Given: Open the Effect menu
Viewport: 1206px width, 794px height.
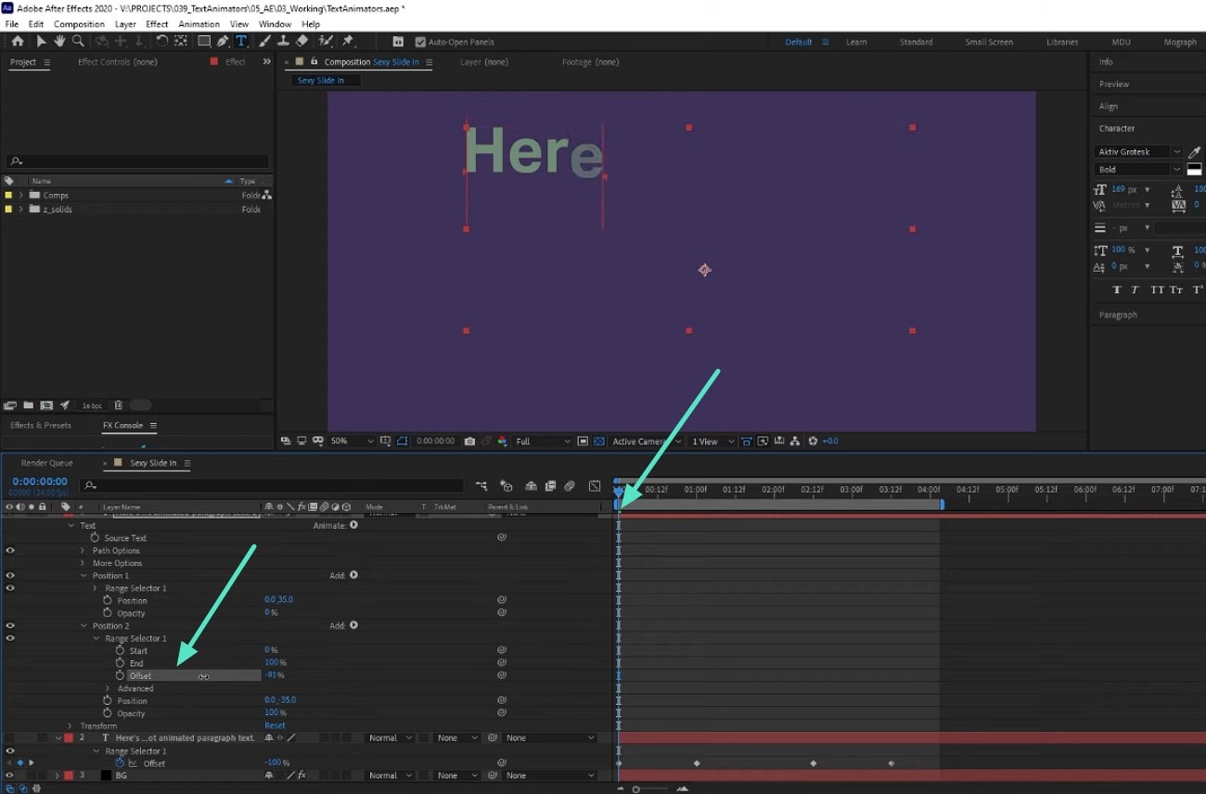Looking at the screenshot, I should [x=157, y=24].
